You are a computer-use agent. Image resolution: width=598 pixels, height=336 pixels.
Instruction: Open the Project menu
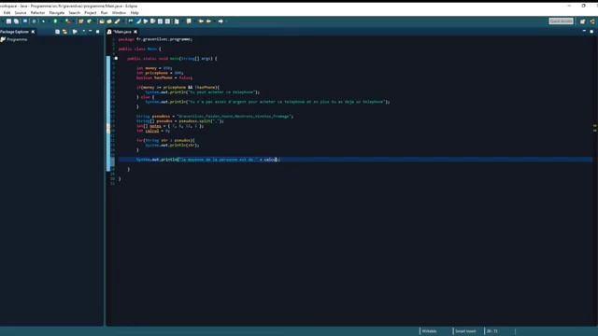tap(90, 12)
